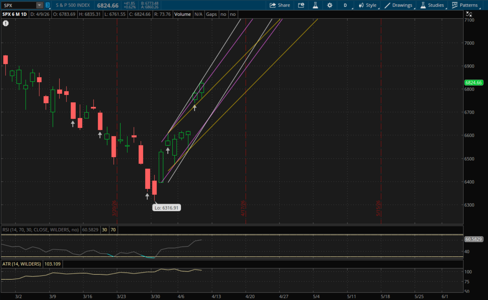
Task: Click the Volume label in the chart header
Action: tap(182, 14)
